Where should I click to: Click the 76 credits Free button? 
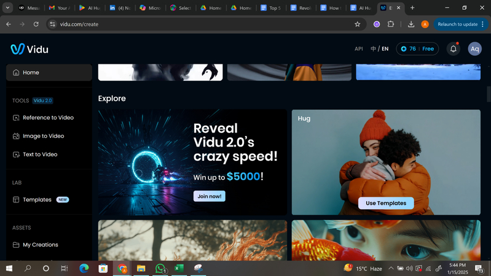pos(417,49)
